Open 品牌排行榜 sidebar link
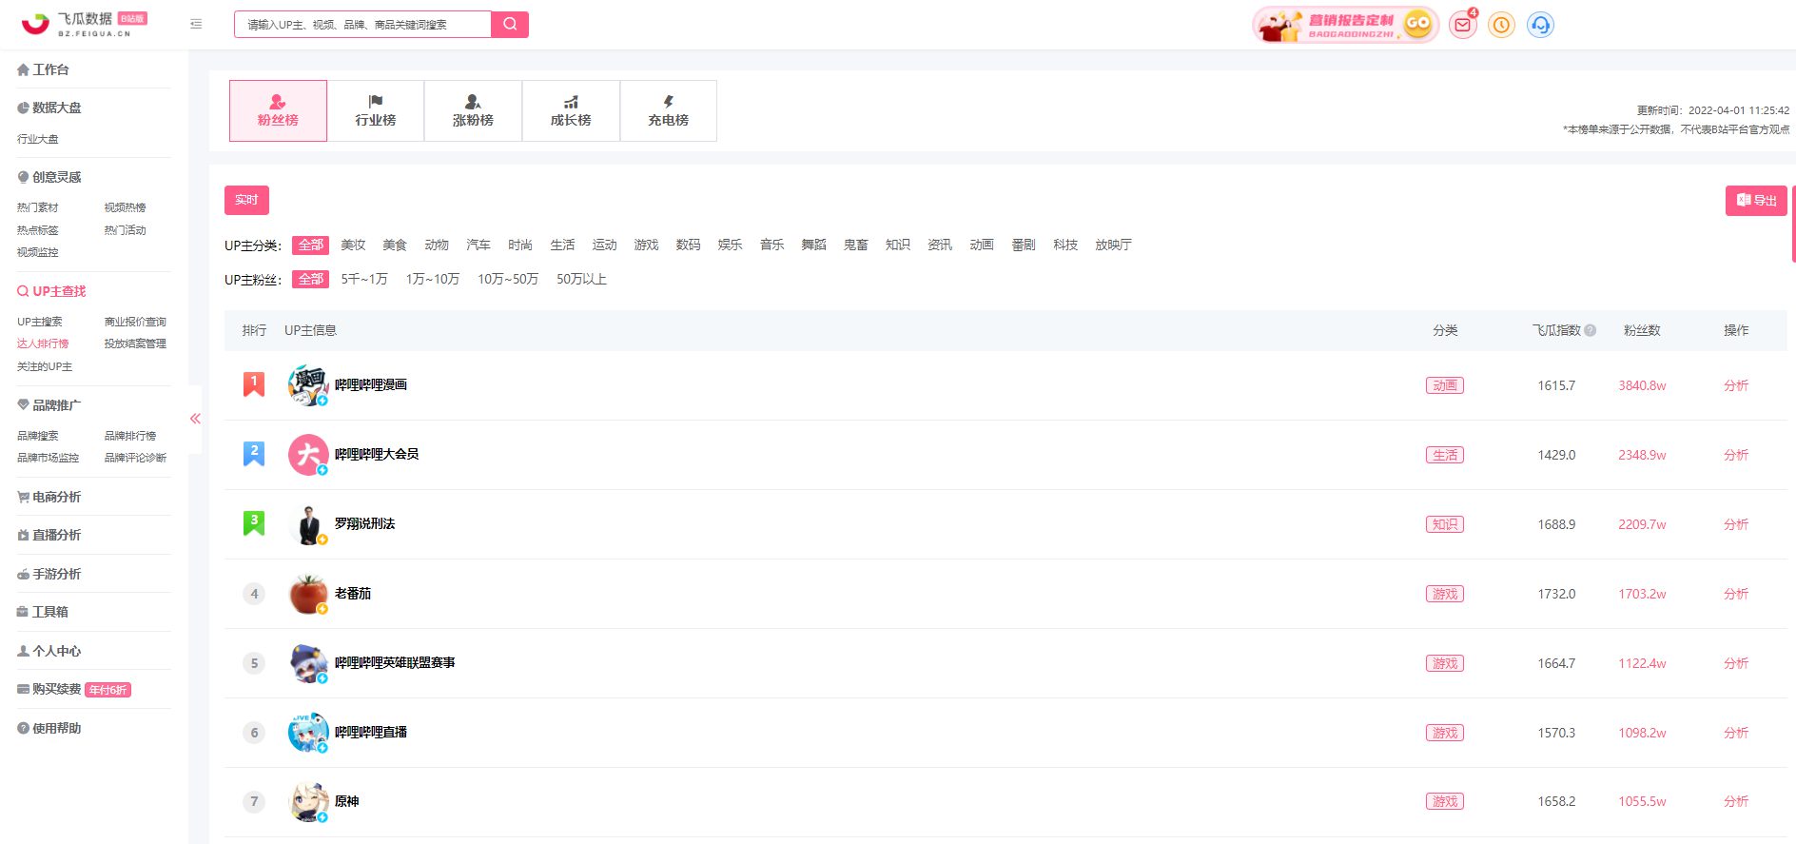The image size is (1796, 844). click(x=130, y=436)
